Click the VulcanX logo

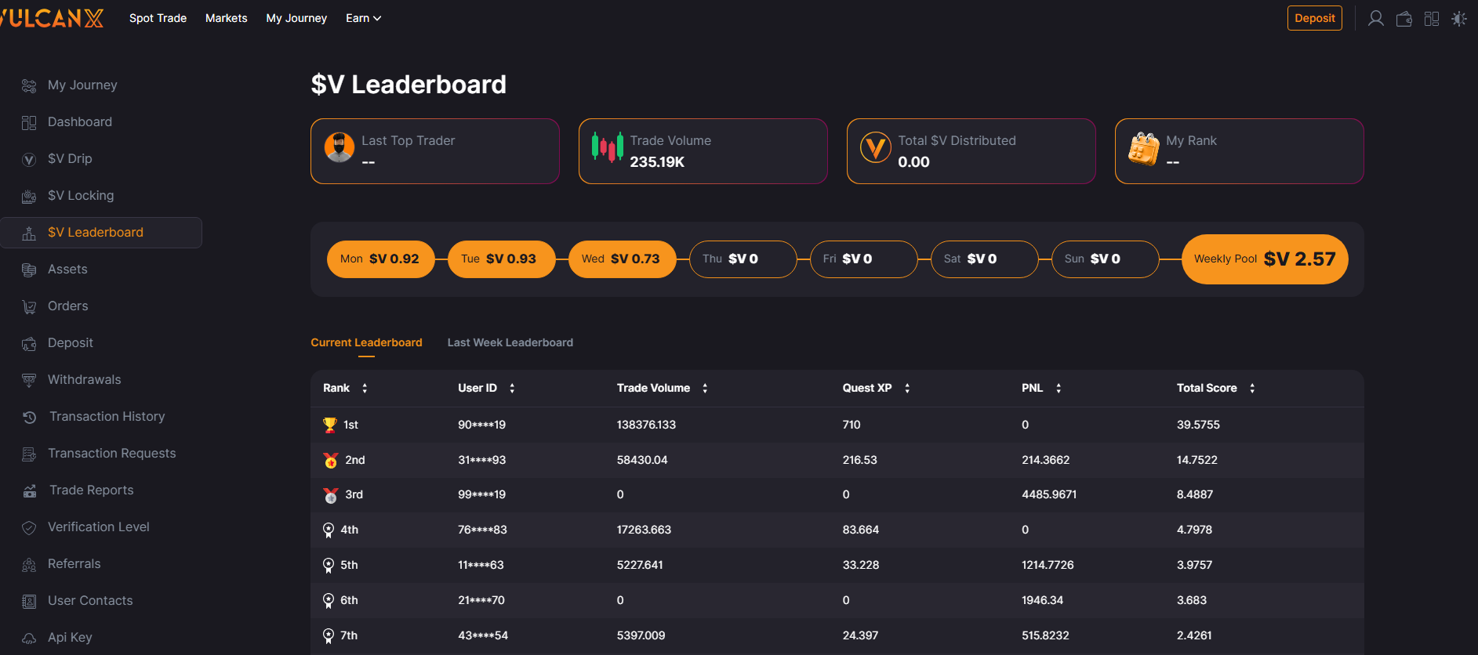coord(52,18)
